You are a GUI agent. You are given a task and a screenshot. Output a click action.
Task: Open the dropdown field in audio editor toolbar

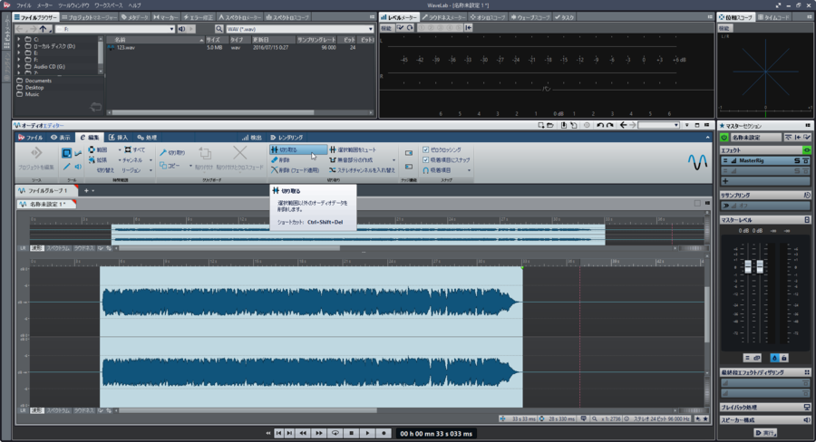click(x=659, y=125)
